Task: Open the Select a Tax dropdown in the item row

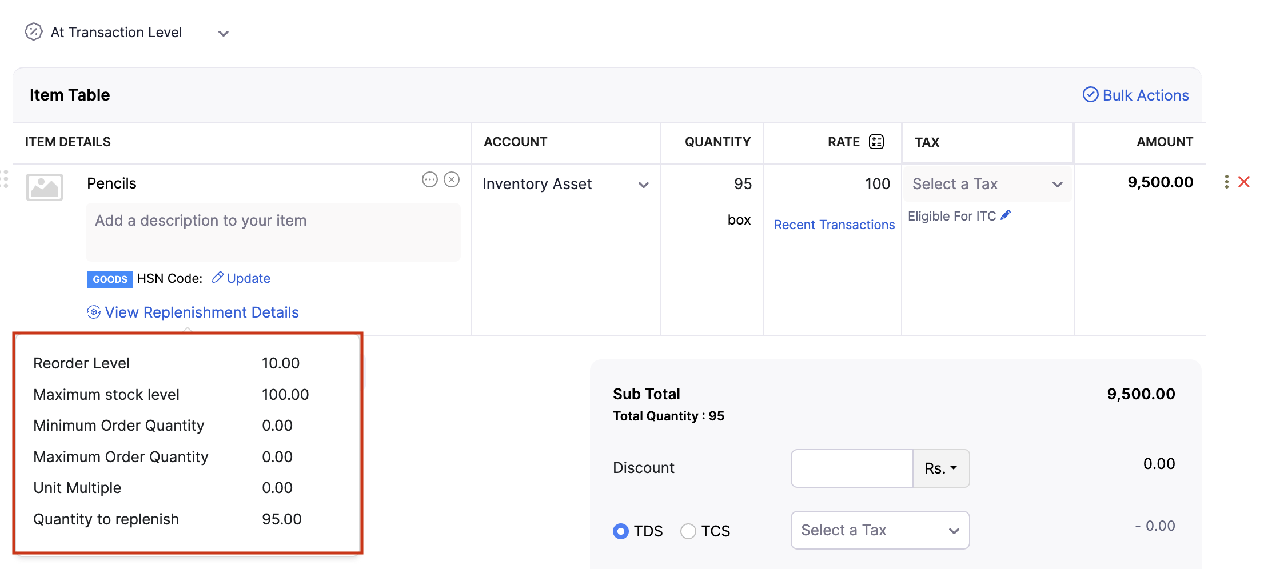Action: pos(987,184)
